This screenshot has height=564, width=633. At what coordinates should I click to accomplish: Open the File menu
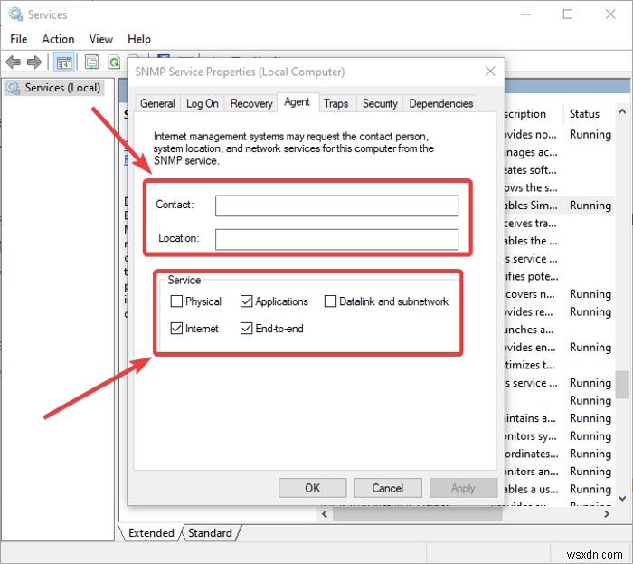(x=19, y=39)
